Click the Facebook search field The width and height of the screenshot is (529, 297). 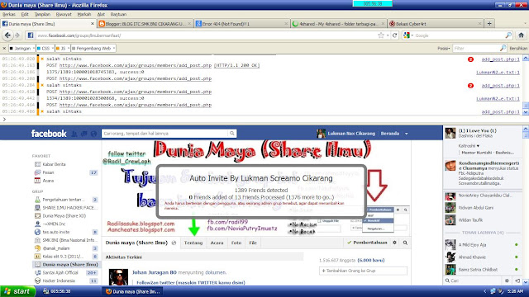(165, 134)
